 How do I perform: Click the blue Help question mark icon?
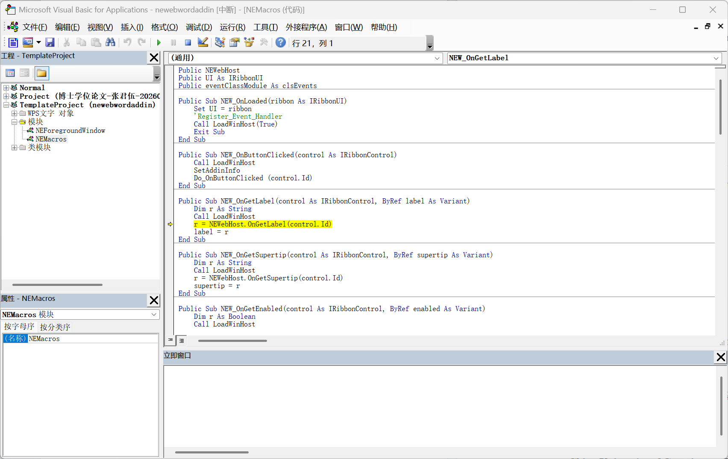(280, 42)
